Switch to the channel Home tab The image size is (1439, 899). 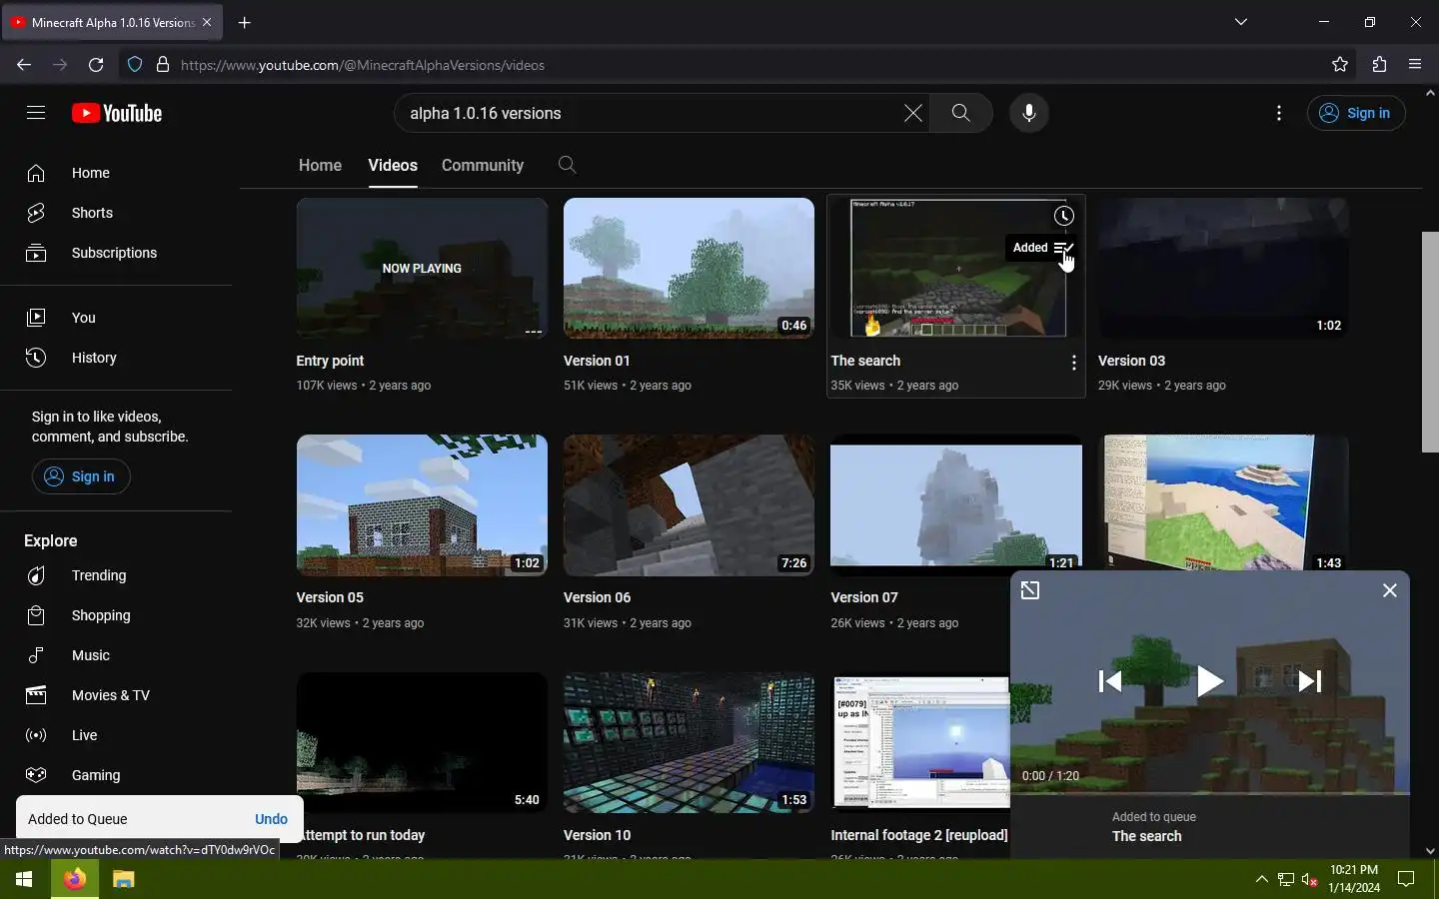(x=320, y=165)
